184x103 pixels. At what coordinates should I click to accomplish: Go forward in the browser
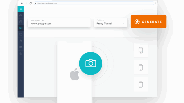tap(26, 3)
